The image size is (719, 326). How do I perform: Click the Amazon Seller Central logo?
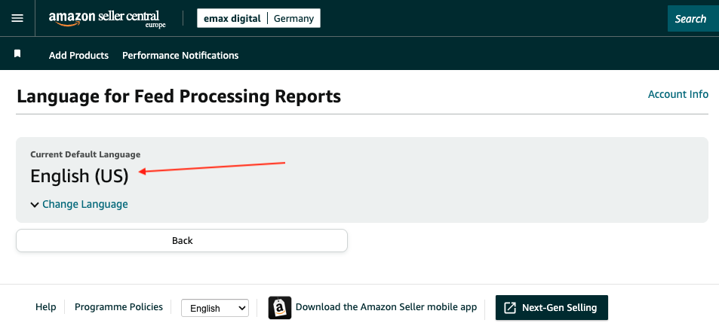point(107,18)
